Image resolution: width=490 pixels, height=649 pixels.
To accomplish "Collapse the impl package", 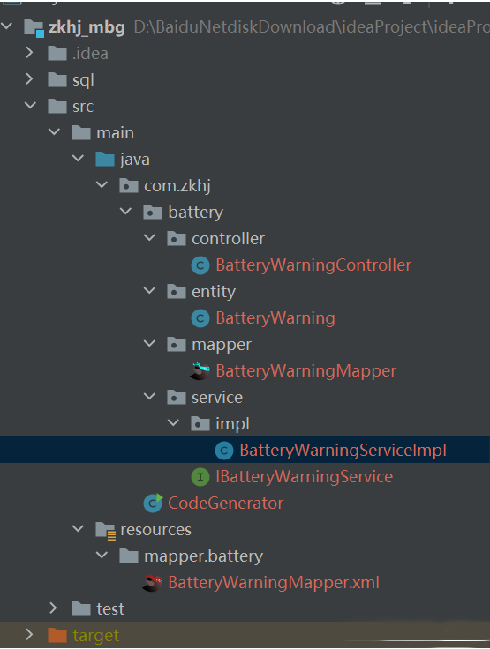I will [x=173, y=423].
